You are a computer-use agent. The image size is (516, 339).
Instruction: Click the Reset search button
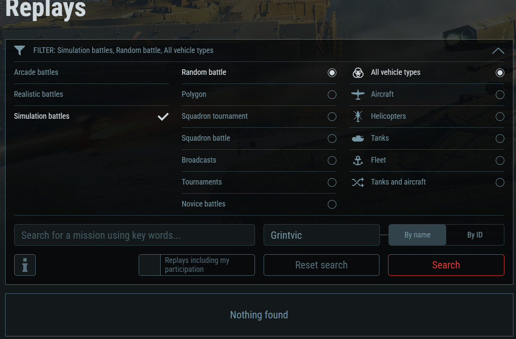(x=321, y=265)
